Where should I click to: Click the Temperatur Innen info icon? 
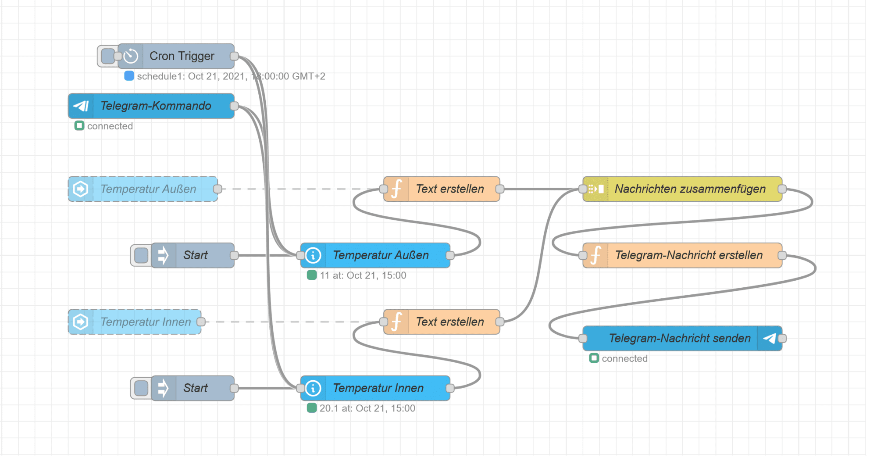coord(313,388)
